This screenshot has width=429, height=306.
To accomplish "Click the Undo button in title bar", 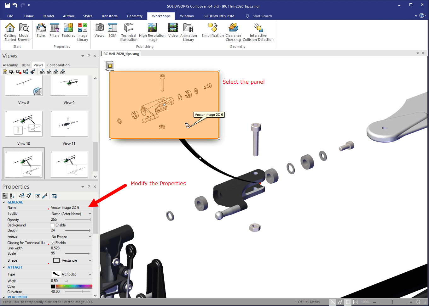I will click(15, 5).
